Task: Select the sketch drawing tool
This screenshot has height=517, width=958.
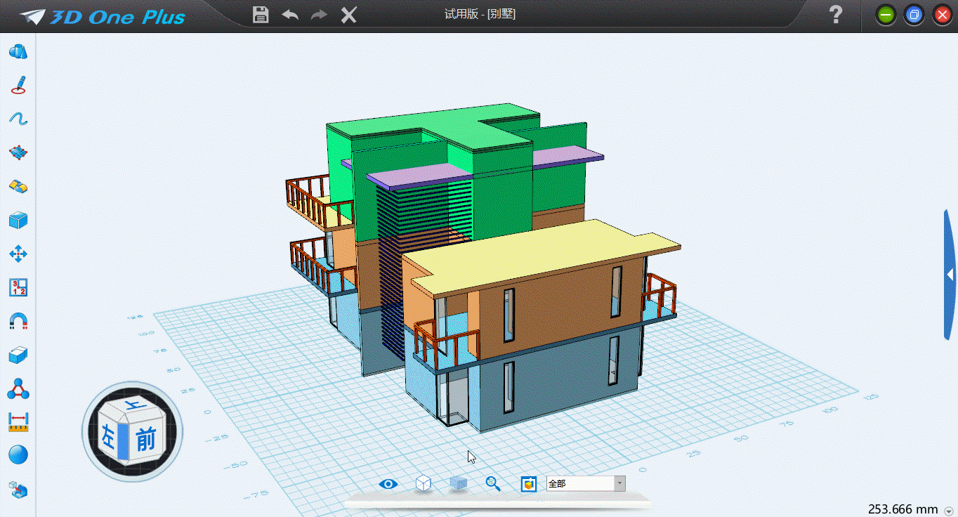Action: pyautogui.click(x=18, y=86)
